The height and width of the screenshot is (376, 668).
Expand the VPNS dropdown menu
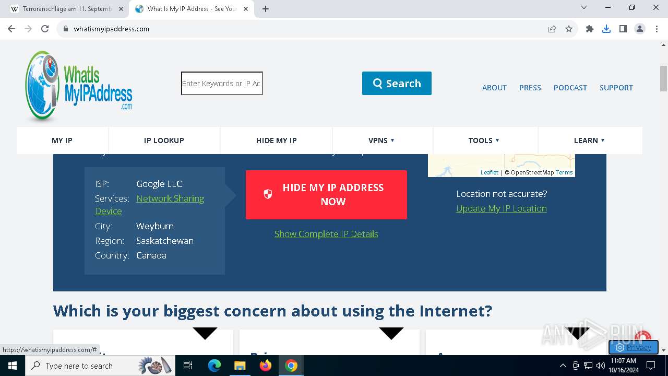pos(381,140)
